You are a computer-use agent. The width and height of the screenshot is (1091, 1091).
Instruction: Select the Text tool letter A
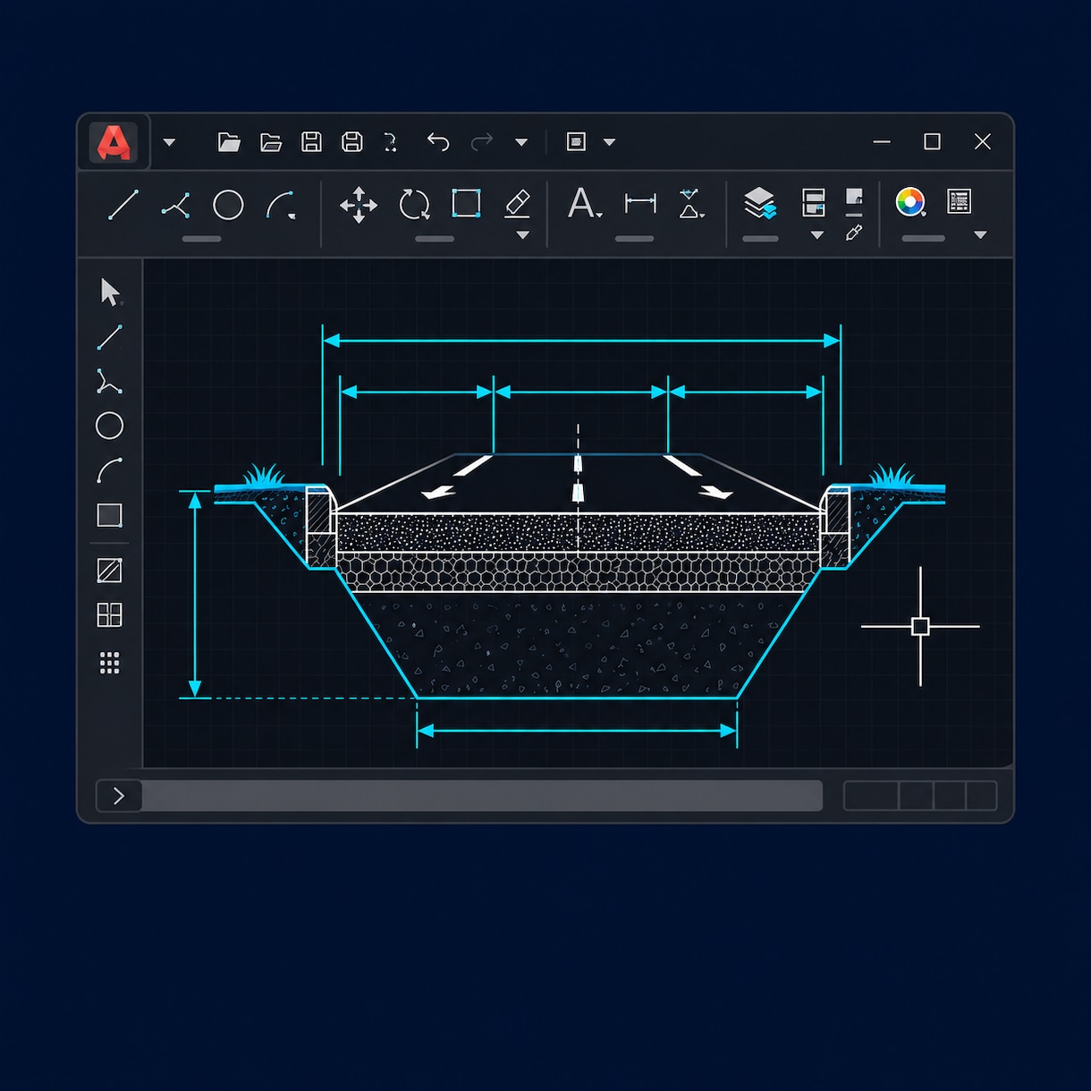(583, 203)
